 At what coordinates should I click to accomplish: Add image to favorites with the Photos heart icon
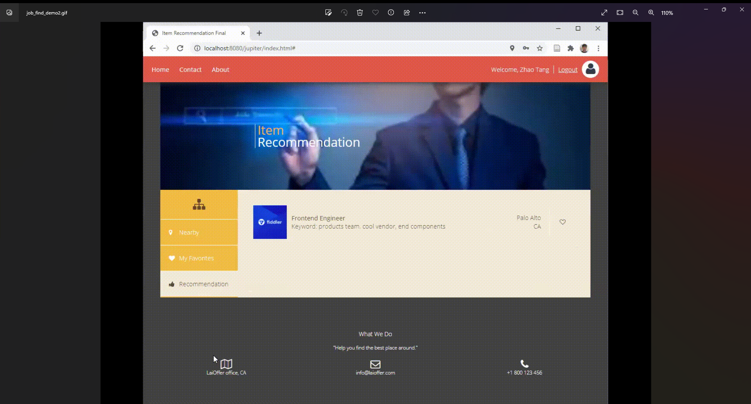[x=375, y=13]
